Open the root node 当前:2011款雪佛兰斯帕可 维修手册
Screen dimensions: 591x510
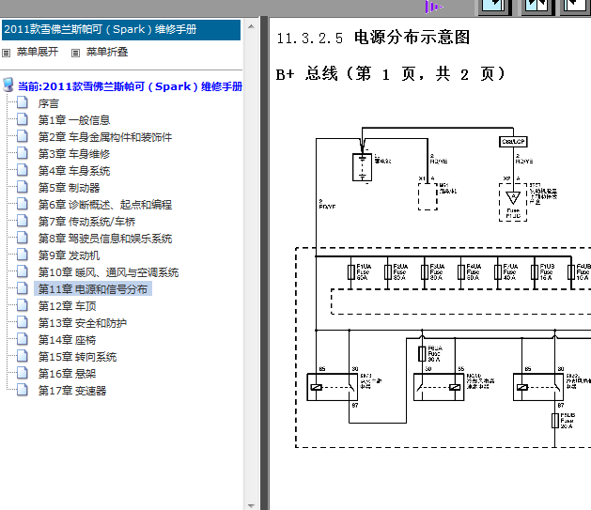pos(130,86)
